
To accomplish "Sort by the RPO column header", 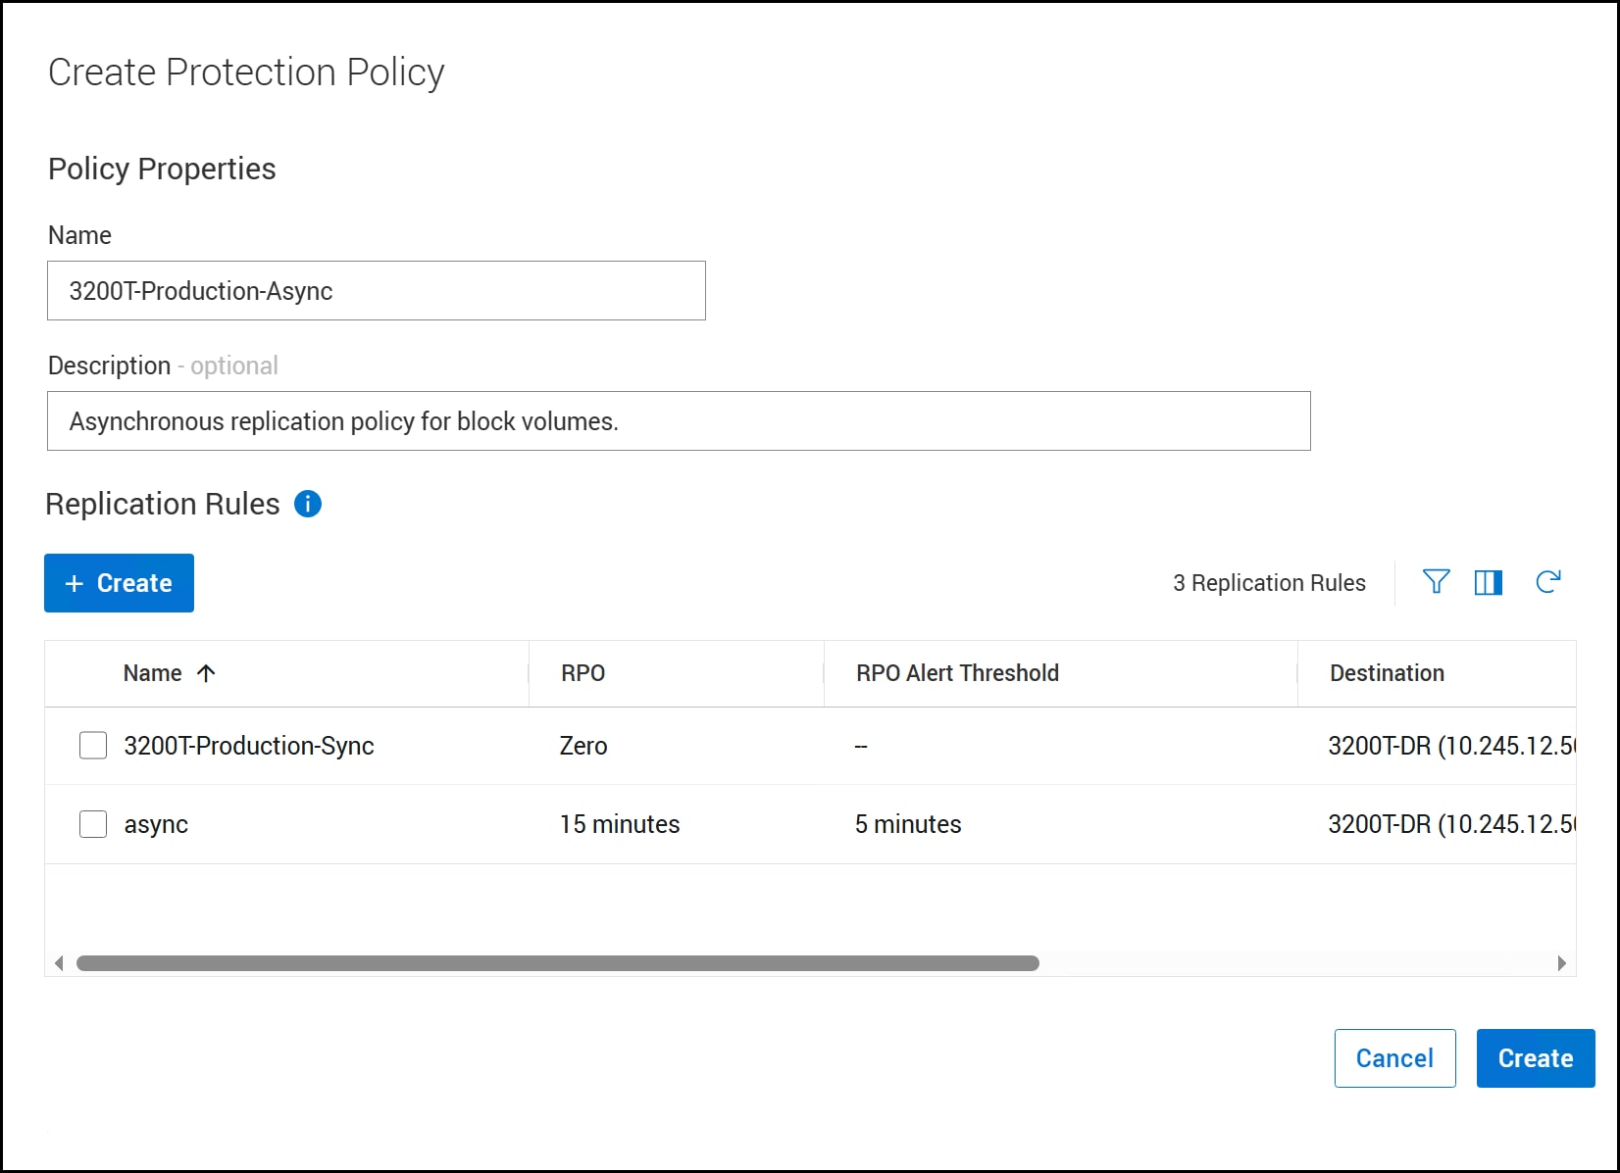I will (583, 673).
